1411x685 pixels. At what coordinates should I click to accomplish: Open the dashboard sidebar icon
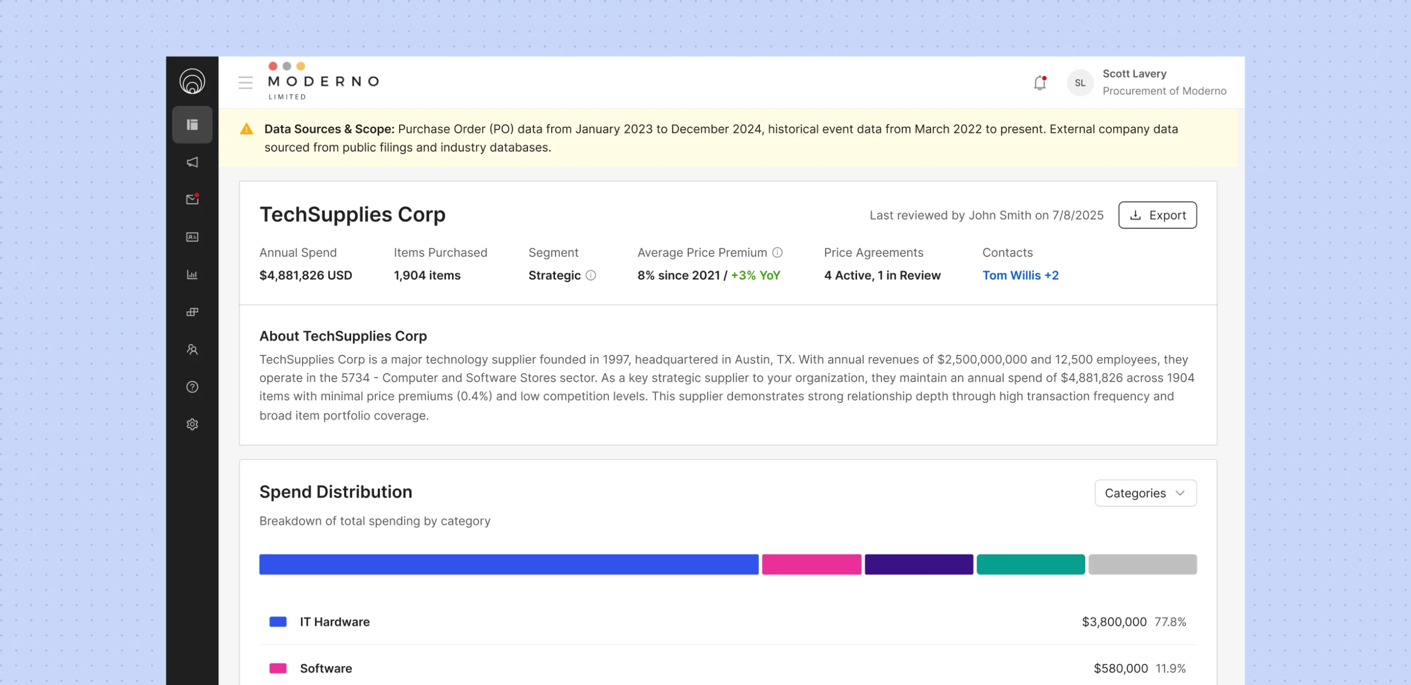192,125
